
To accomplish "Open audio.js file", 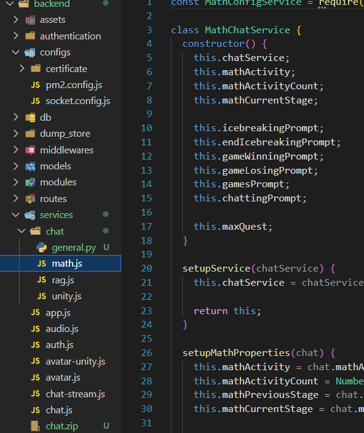I will point(62,329).
